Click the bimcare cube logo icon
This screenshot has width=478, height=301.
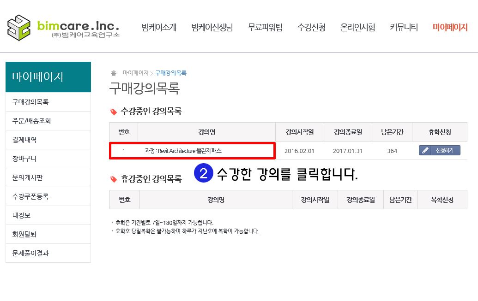[x=18, y=28]
